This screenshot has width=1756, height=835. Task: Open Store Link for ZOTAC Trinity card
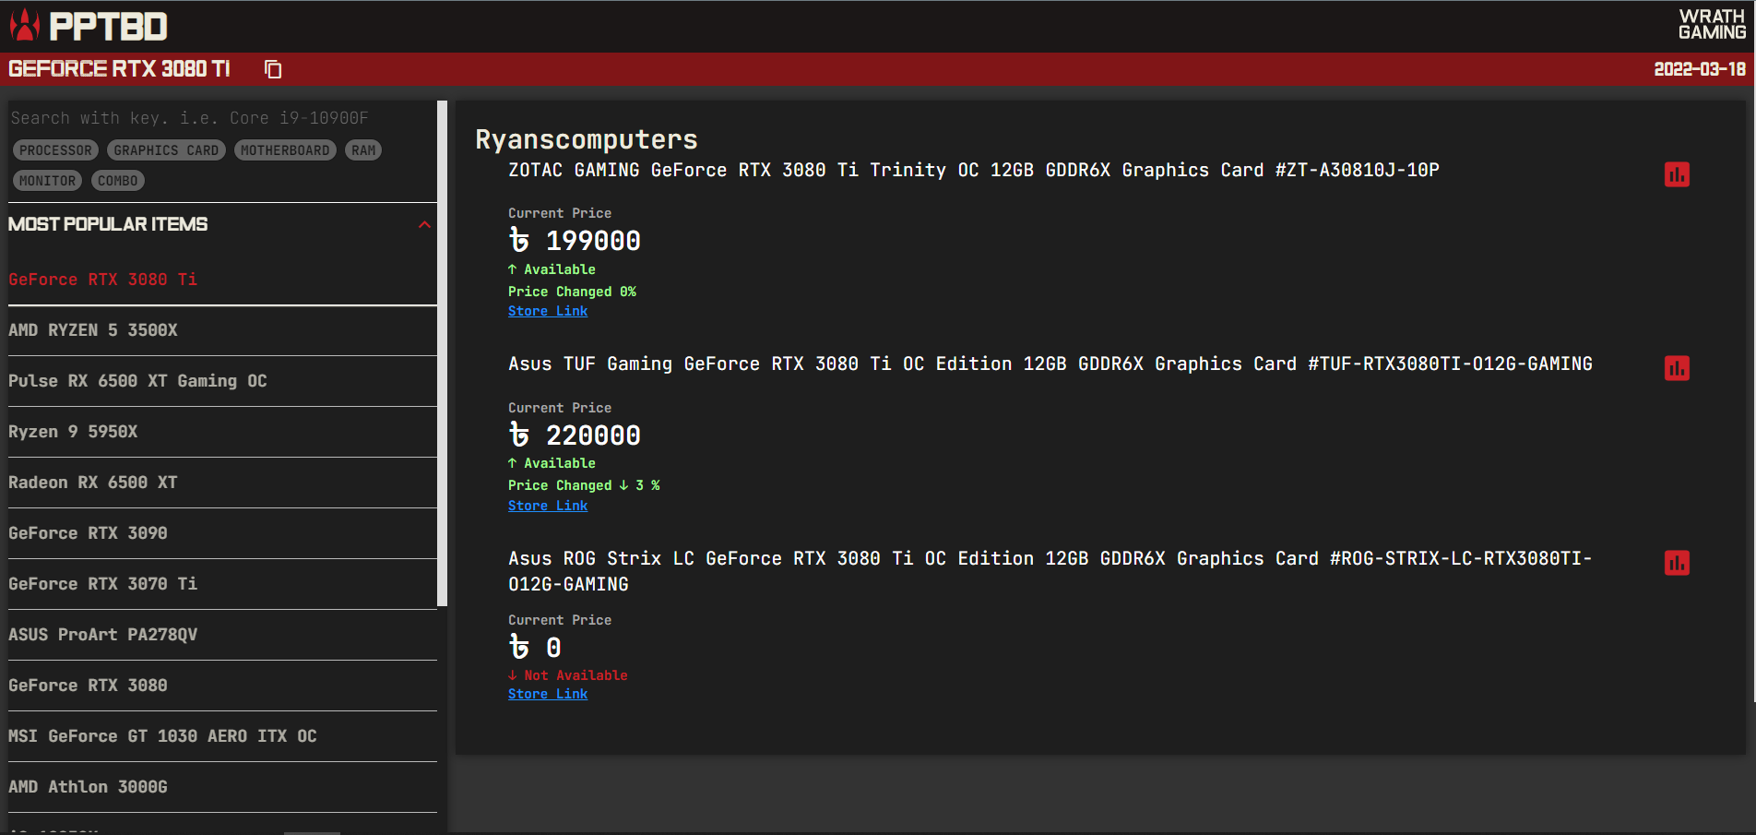tap(548, 311)
